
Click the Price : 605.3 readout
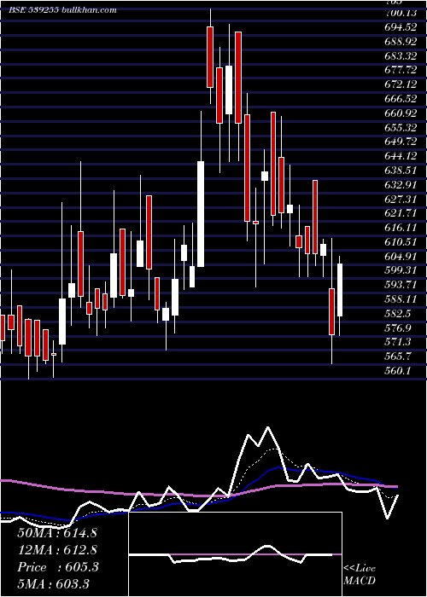tap(58, 567)
